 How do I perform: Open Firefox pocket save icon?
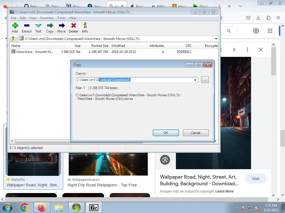248,18
